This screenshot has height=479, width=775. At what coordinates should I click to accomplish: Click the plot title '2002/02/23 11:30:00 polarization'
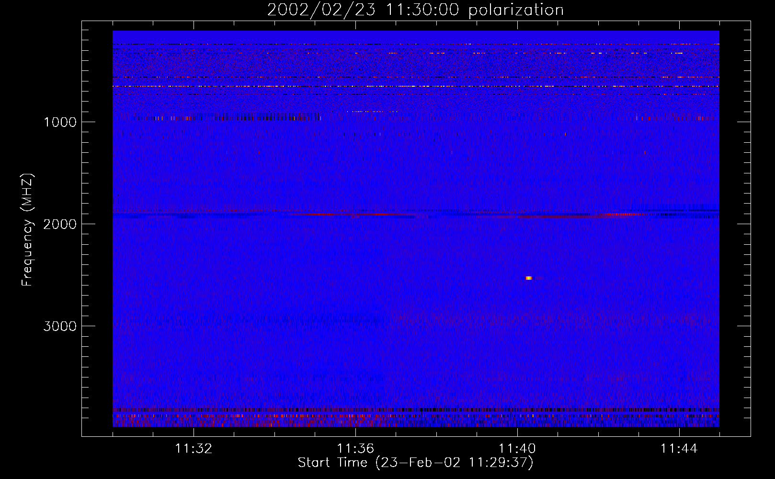tap(415, 10)
